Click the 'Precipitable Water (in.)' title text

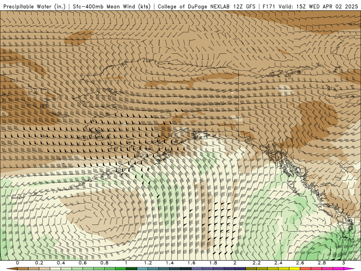[x=35, y=7]
